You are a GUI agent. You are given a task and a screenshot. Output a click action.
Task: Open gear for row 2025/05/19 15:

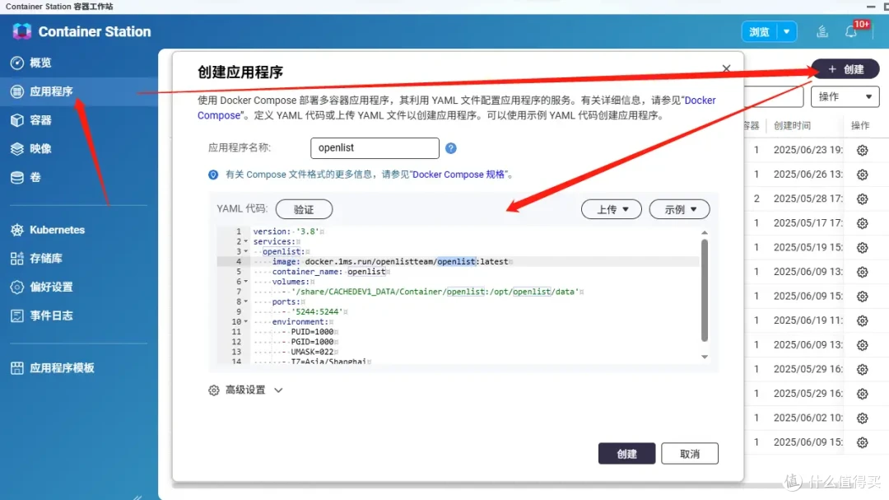[863, 248]
